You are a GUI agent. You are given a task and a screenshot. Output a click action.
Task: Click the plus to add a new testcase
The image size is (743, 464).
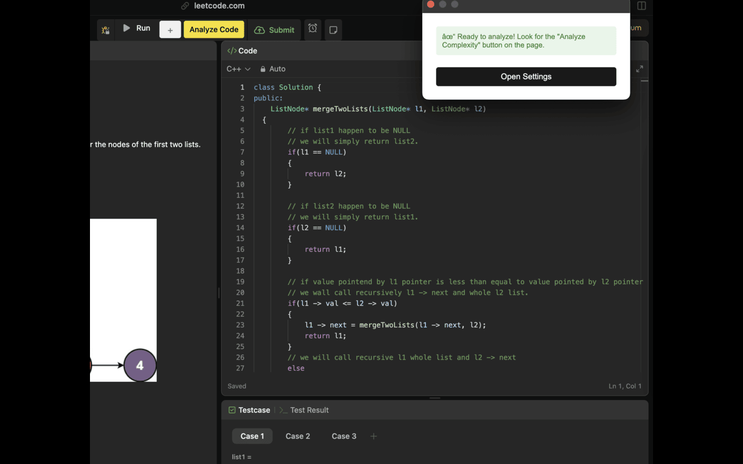373,436
